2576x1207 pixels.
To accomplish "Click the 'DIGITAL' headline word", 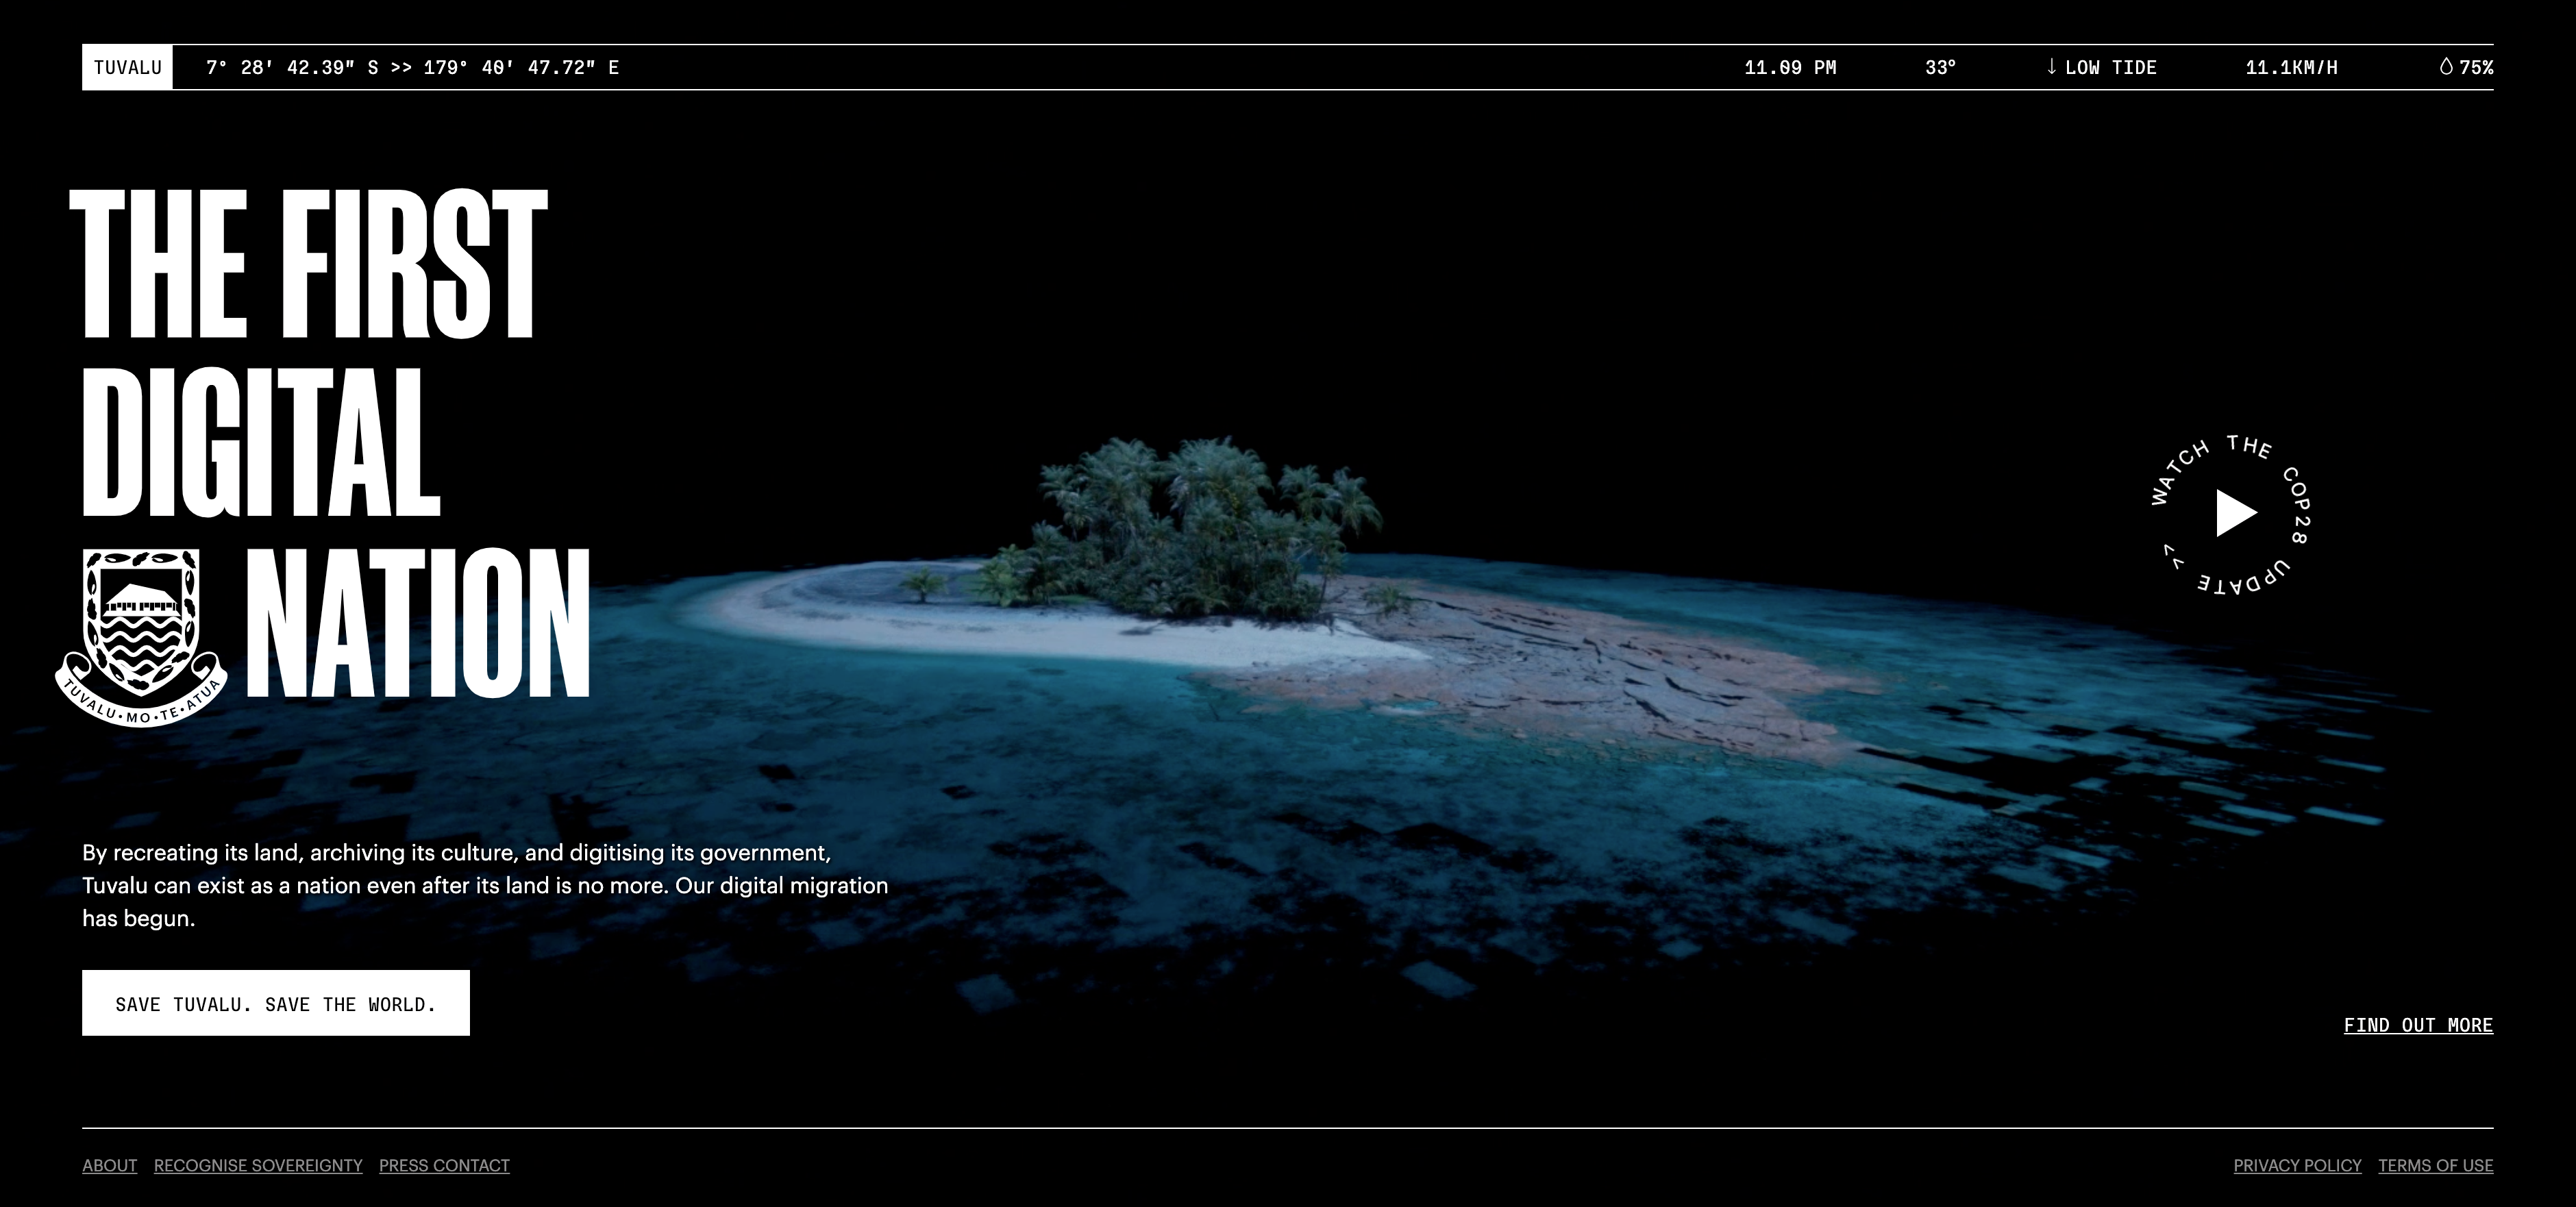I will 260,442.
